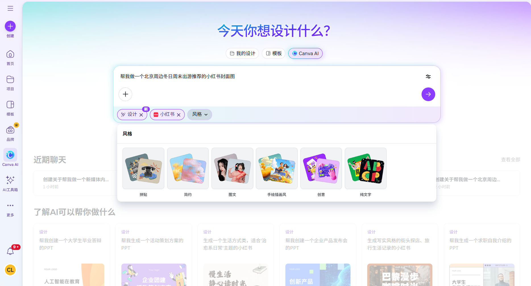Submit the prompt with the arrow button
The width and height of the screenshot is (531, 286).
tap(428, 94)
